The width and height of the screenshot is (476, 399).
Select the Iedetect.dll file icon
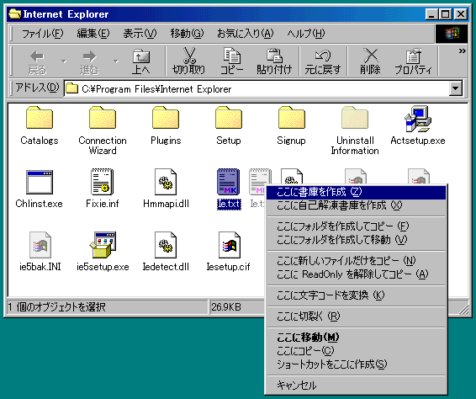(166, 245)
